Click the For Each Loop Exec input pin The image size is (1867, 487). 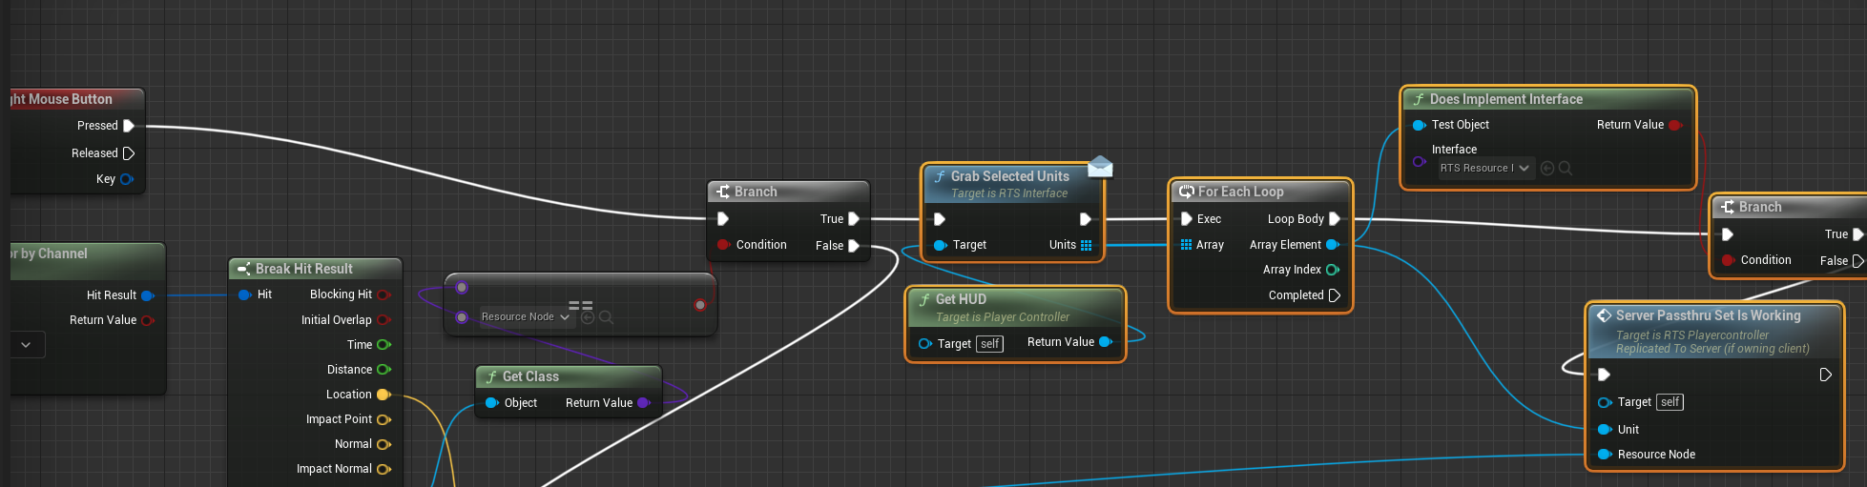(1186, 219)
